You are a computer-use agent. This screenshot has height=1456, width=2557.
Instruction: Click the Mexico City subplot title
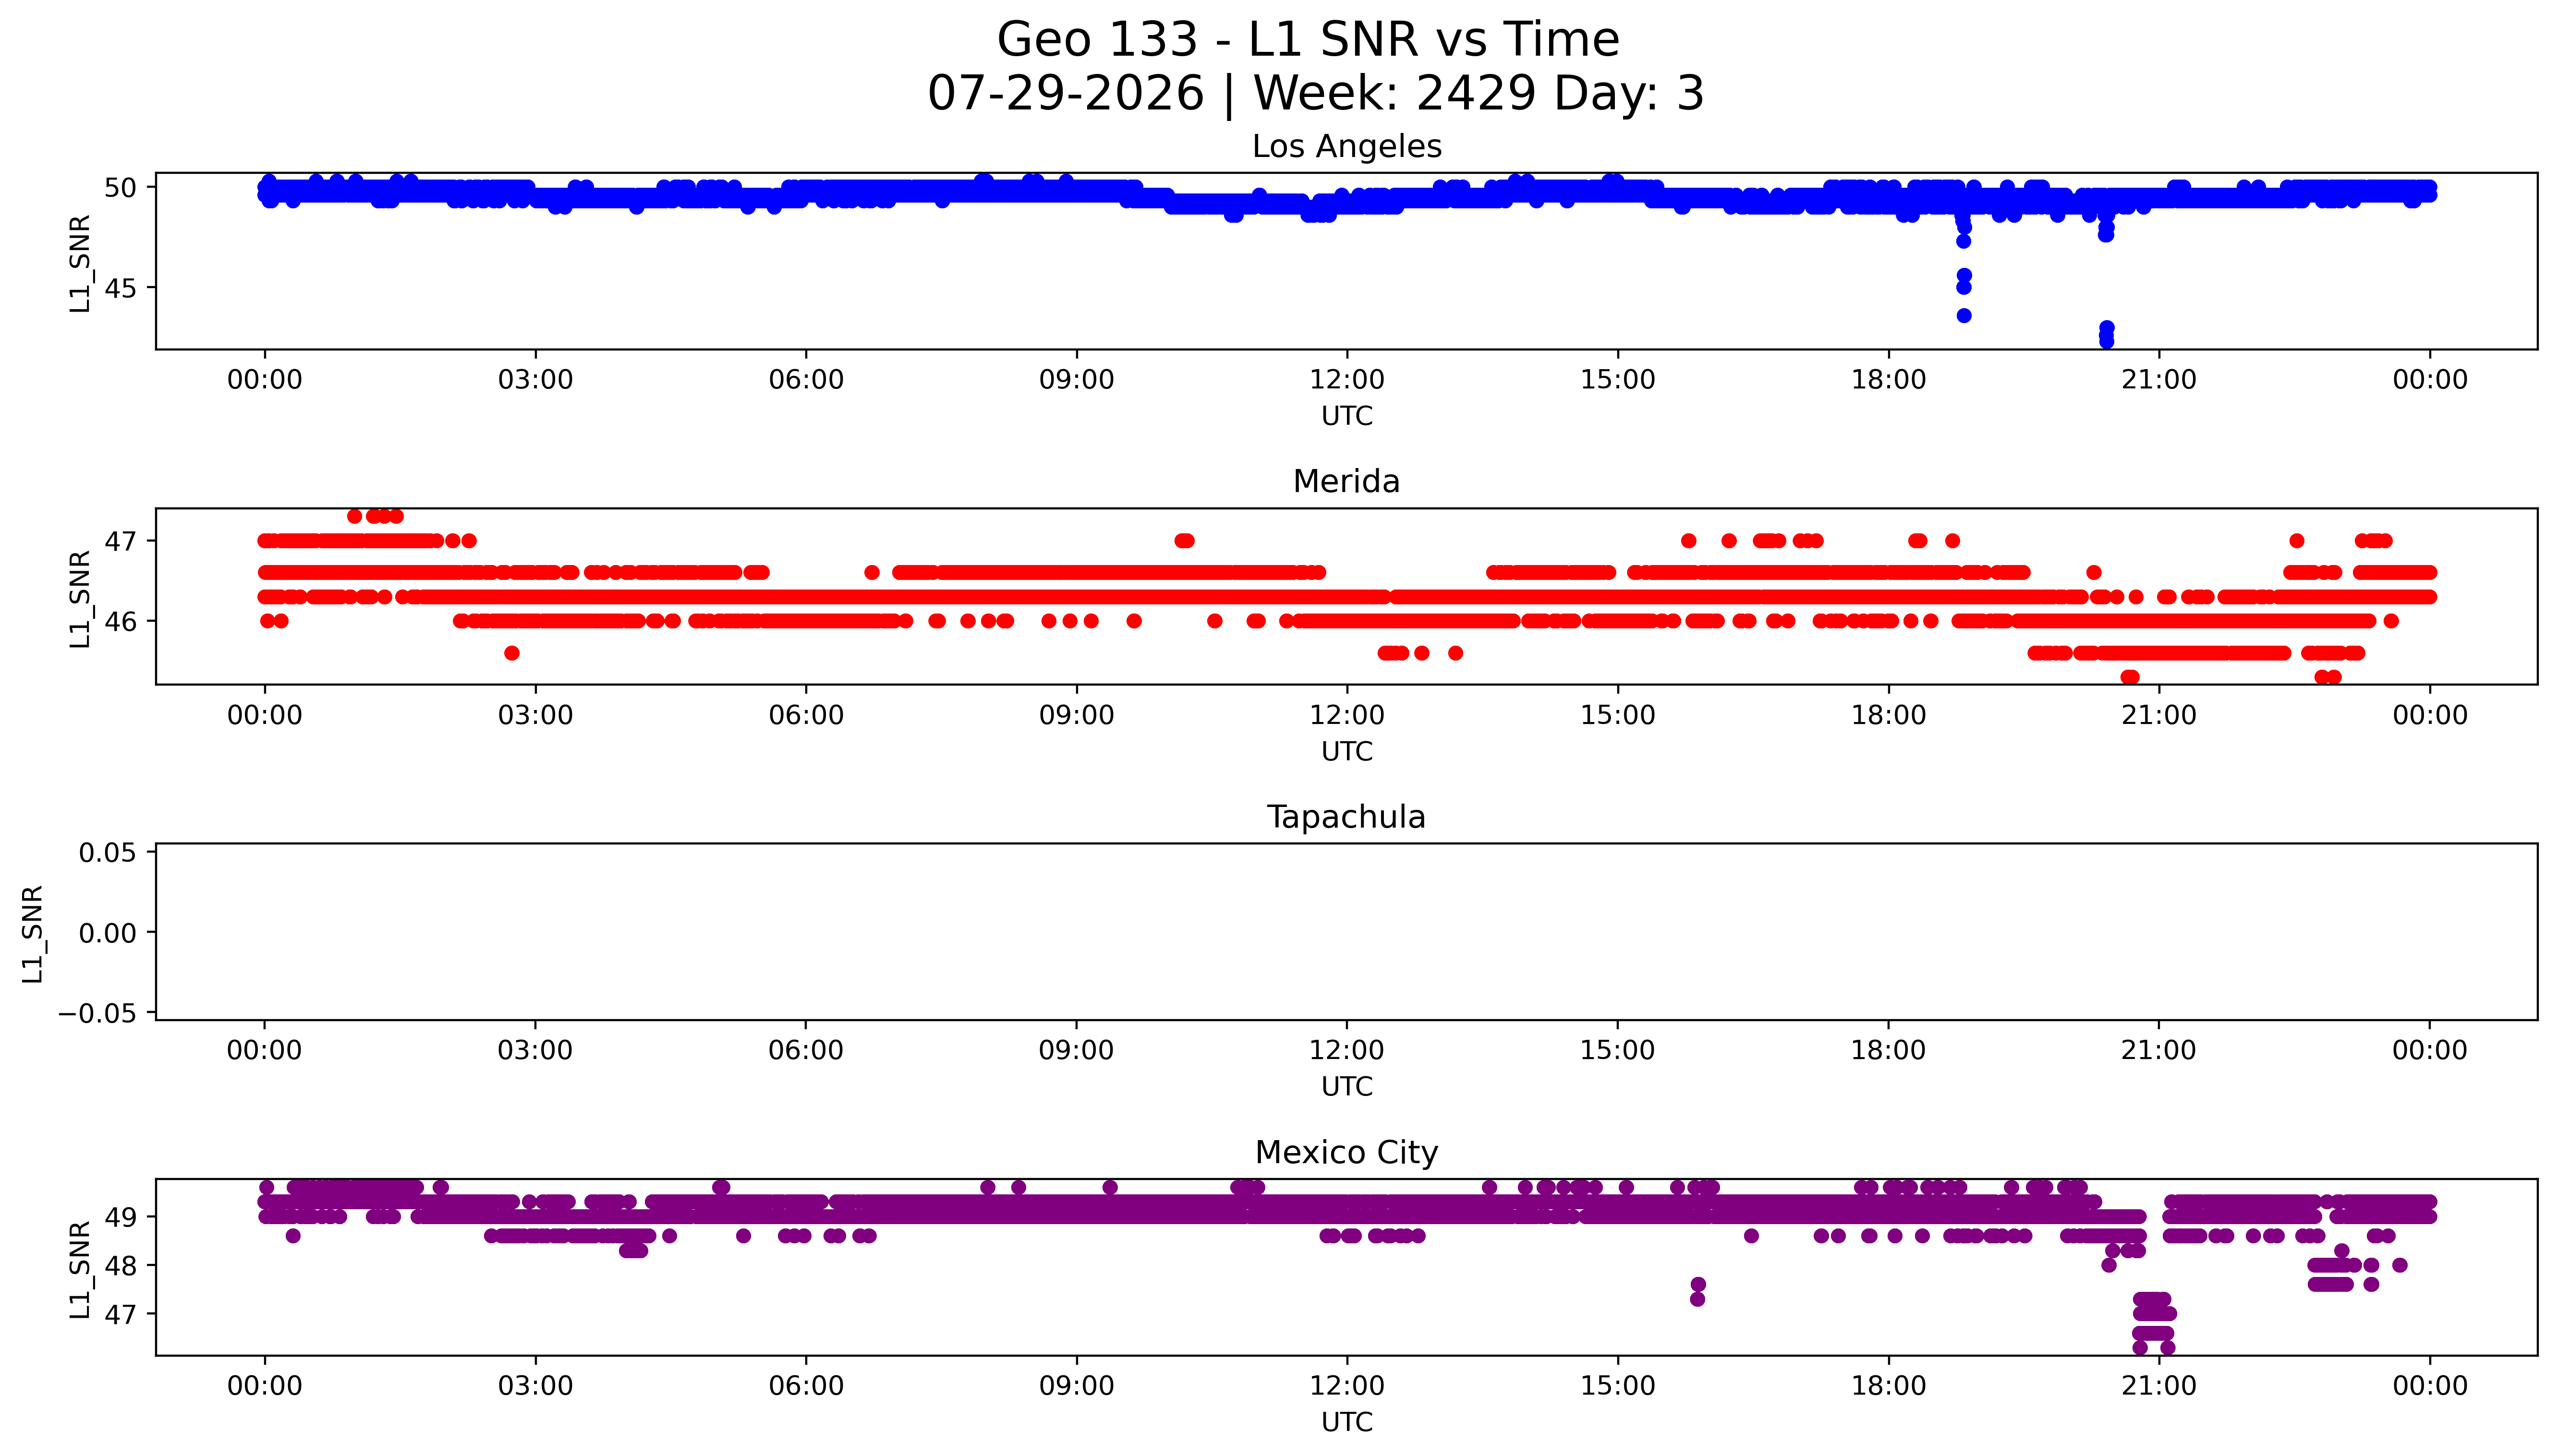coord(1346,1153)
